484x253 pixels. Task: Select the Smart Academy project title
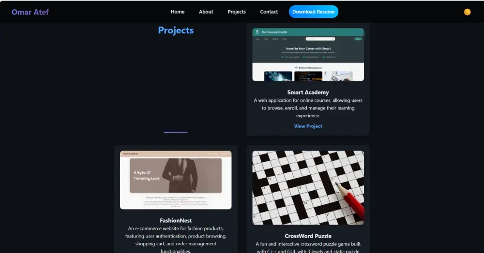pyautogui.click(x=308, y=92)
